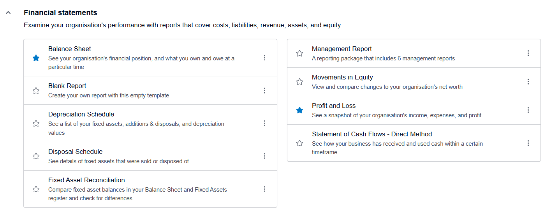The image size is (551, 215).
Task: Open the Balance Sheet report
Action: [x=70, y=49]
